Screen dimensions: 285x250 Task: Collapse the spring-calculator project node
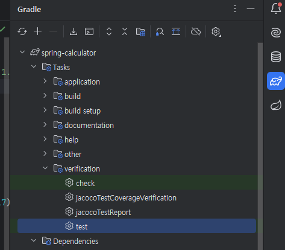point(22,53)
